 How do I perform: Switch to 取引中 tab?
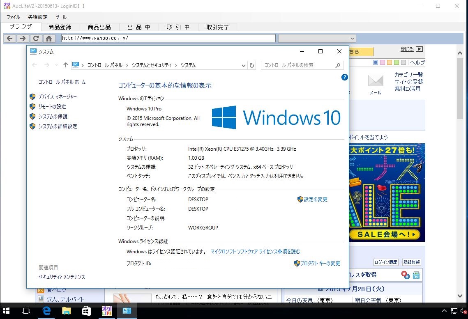[178, 27]
